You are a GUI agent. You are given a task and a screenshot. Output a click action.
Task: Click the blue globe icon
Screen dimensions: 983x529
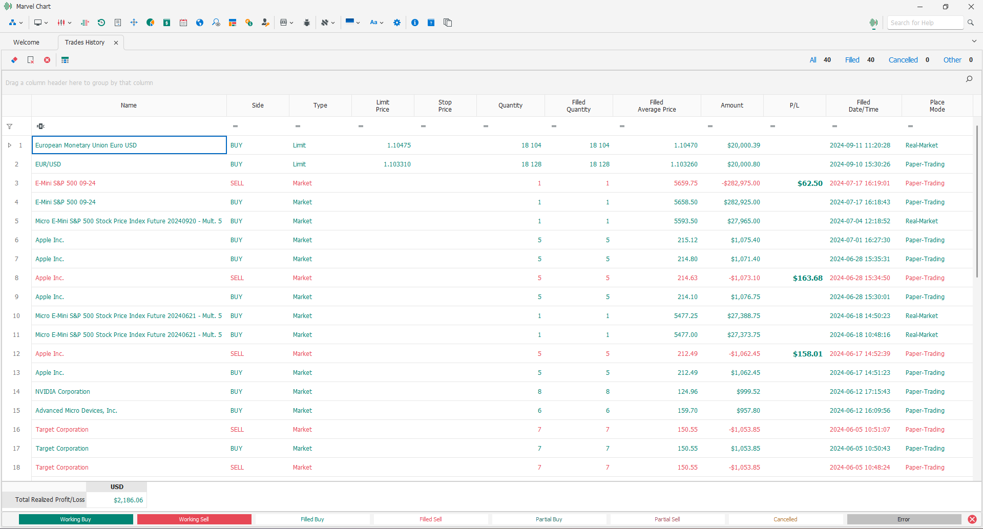tap(200, 23)
